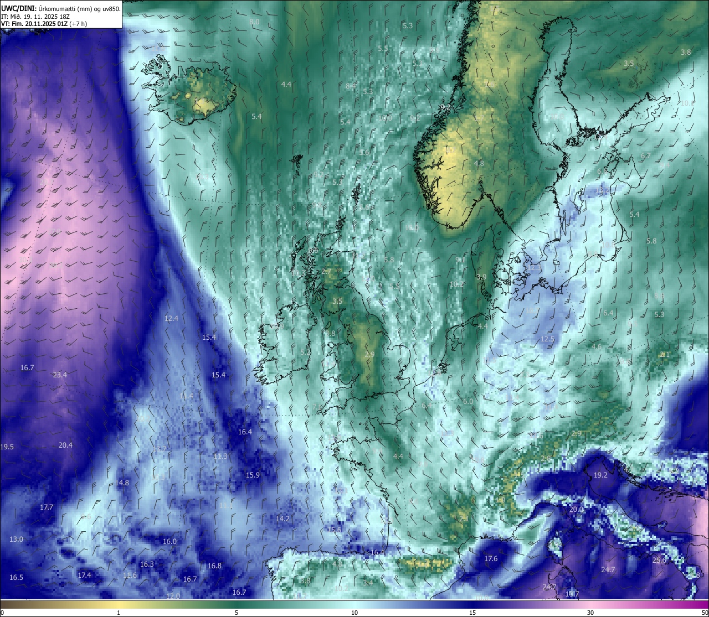Screen dimensions: 709x617
Task: Click the 14.2 value label
Action: coord(282,519)
